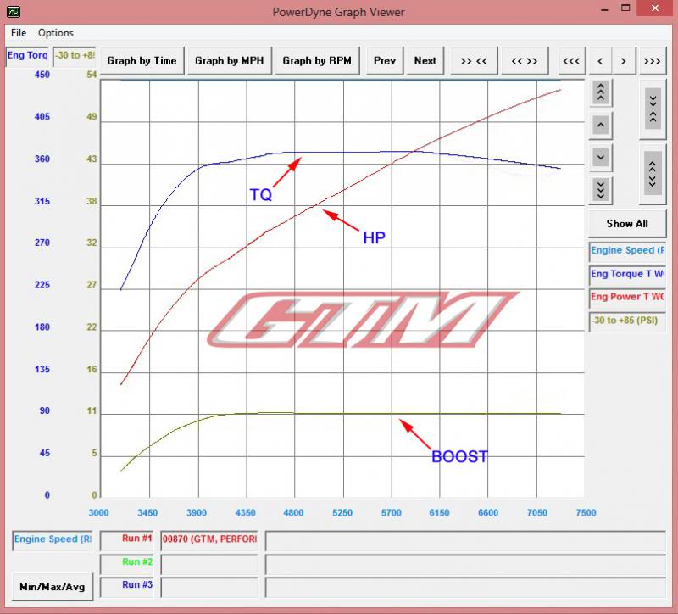678x614 pixels.
Task: Click the vertical compress arrows button
Action: click(653, 109)
